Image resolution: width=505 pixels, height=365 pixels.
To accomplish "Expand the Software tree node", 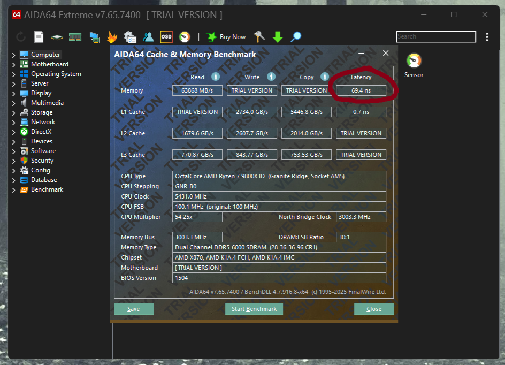I will 13,151.
